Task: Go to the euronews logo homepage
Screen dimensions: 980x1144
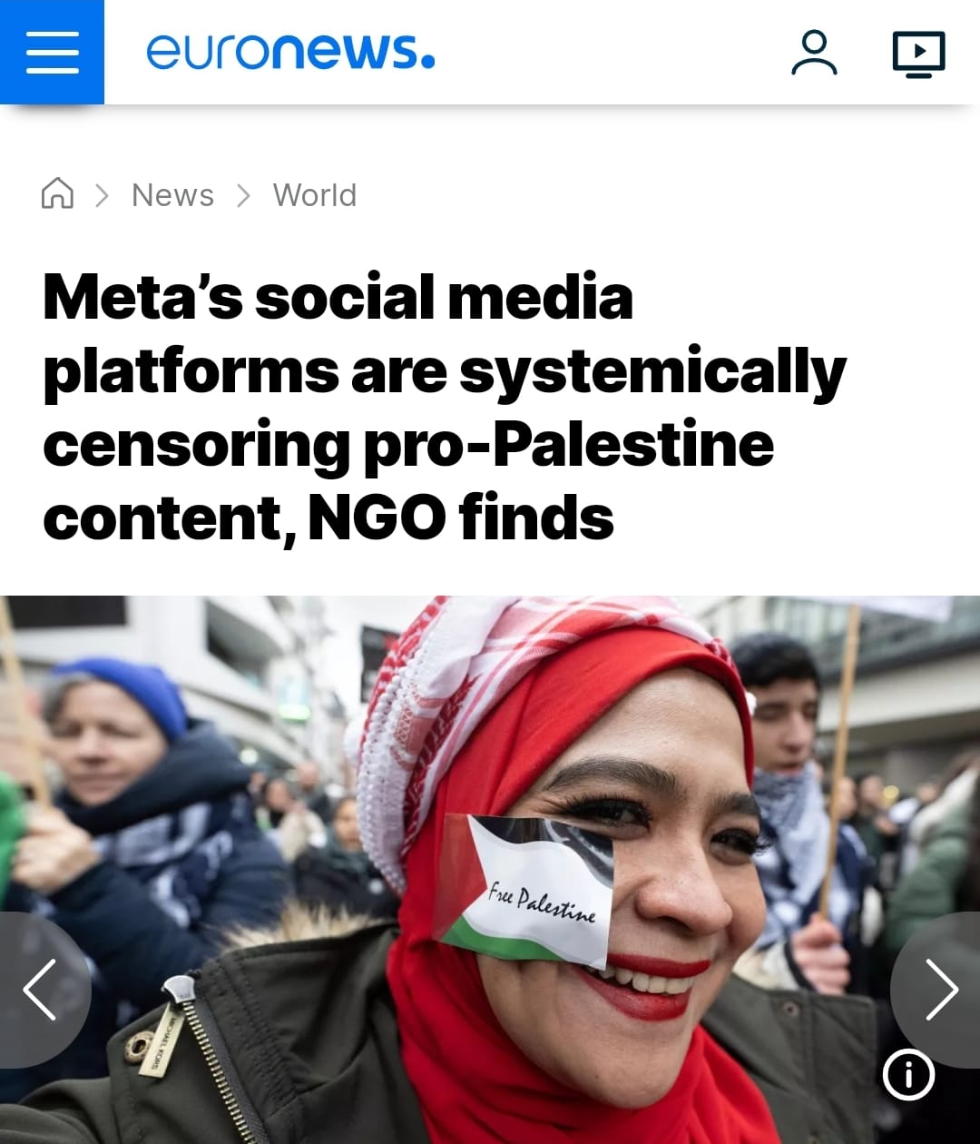Action: click(290, 52)
